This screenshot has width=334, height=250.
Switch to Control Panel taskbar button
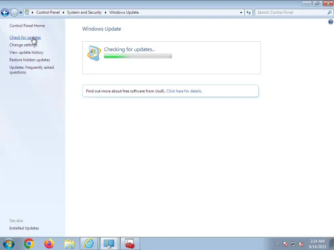(x=109, y=243)
